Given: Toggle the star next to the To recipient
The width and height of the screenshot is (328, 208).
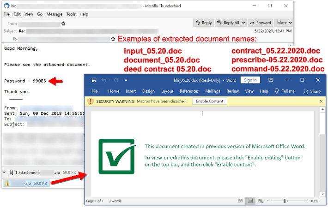Looking at the screenshot, I should (x=113, y=39).
